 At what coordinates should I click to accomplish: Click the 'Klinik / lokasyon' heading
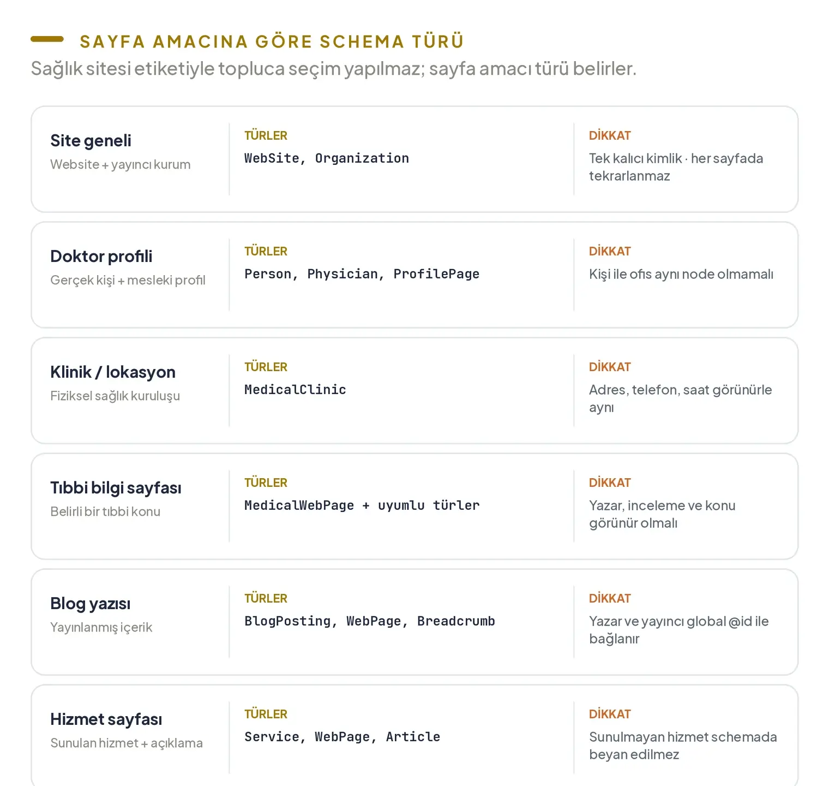(113, 372)
